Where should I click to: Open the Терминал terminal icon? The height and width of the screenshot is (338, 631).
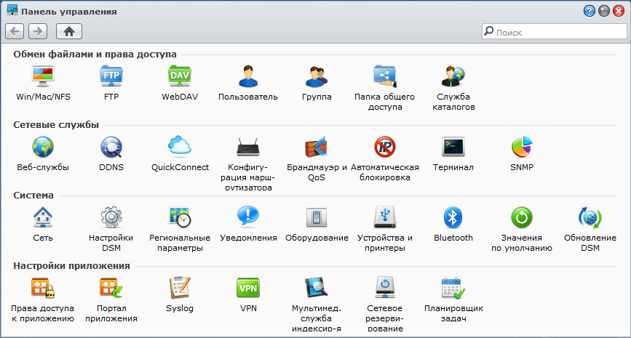453,147
